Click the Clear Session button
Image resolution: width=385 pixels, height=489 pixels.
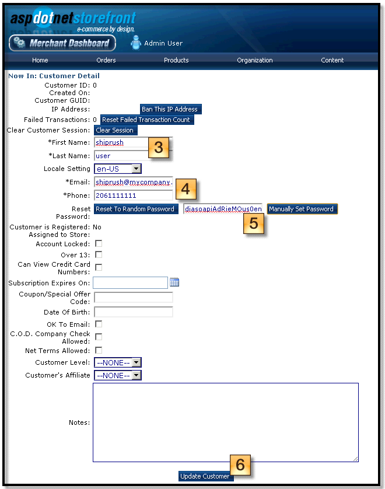[116, 130]
